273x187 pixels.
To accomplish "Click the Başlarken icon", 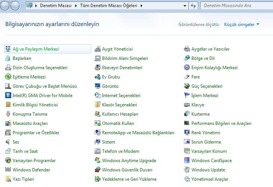I will click(8, 58).
